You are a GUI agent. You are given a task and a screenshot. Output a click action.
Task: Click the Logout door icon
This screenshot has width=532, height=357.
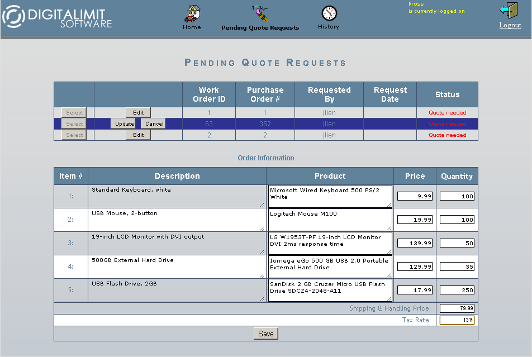coord(509,11)
